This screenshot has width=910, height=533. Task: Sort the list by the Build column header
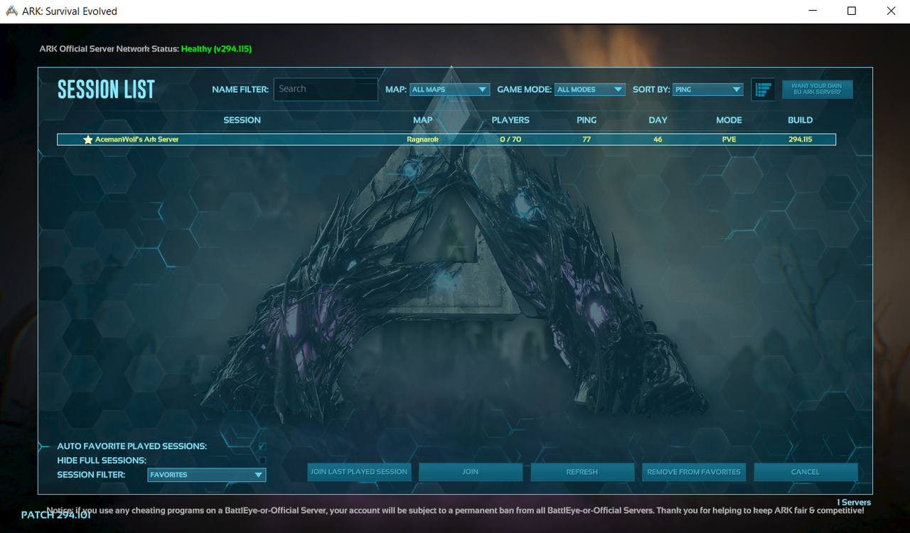pos(801,120)
